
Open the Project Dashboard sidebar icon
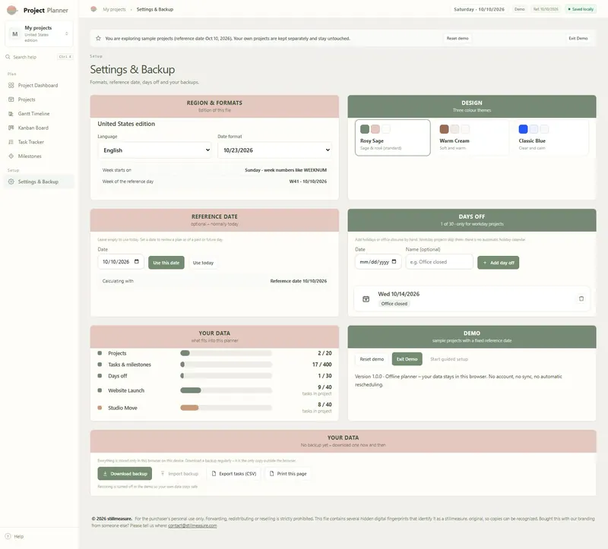[11, 85]
